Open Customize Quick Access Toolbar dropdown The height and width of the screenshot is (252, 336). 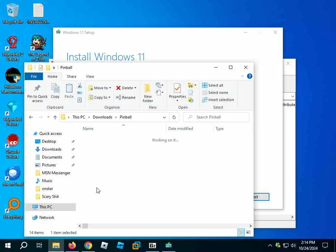click(54, 68)
